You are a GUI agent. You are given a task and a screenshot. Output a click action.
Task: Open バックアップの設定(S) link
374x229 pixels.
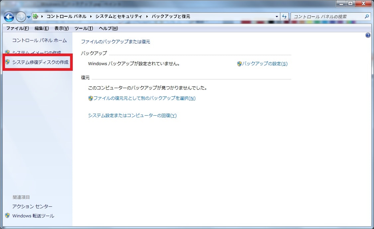click(265, 63)
